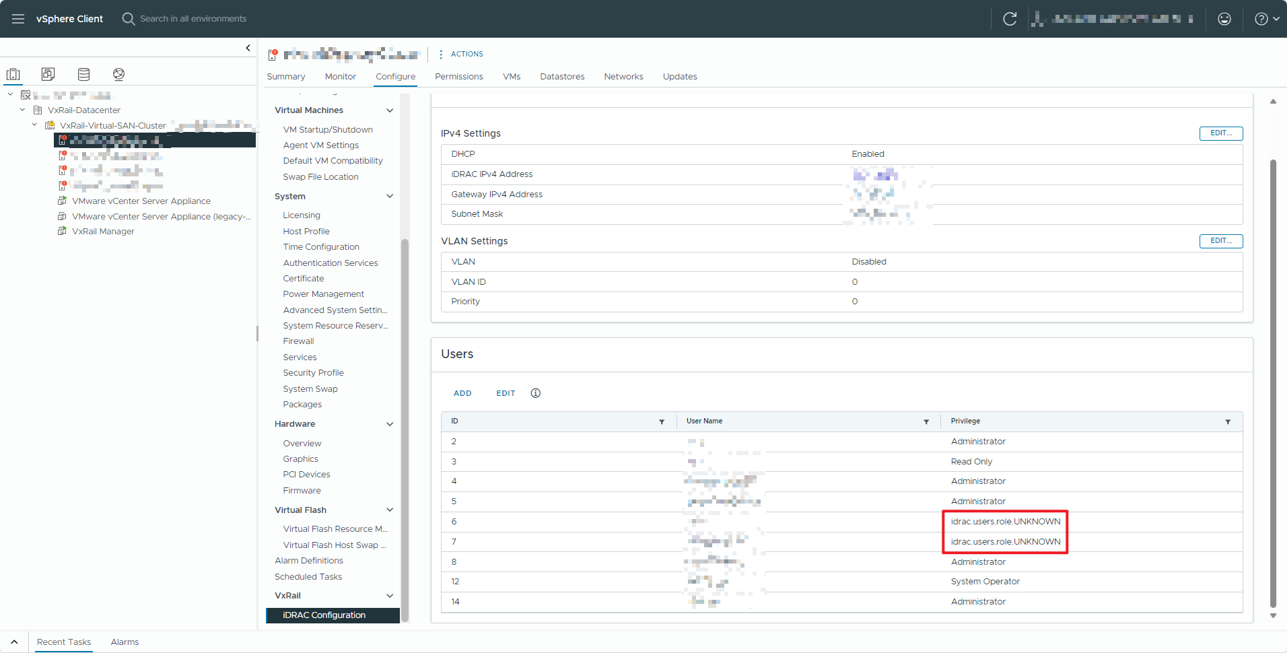The width and height of the screenshot is (1287, 653).
Task: Open the hamburger main menu
Action: coord(18,19)
